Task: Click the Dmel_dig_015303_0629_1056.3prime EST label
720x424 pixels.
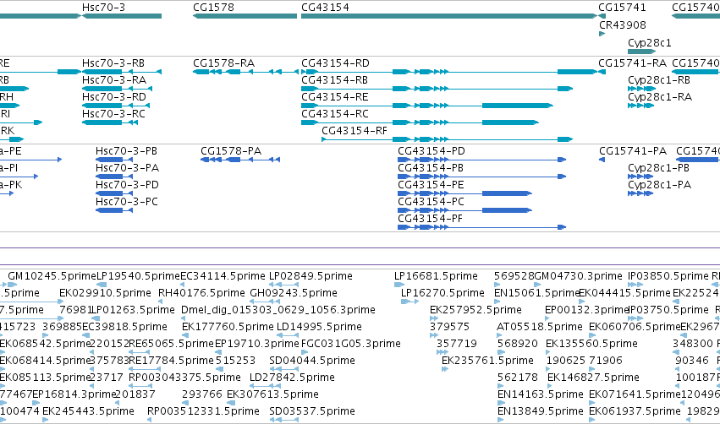Action: [278, 310]
